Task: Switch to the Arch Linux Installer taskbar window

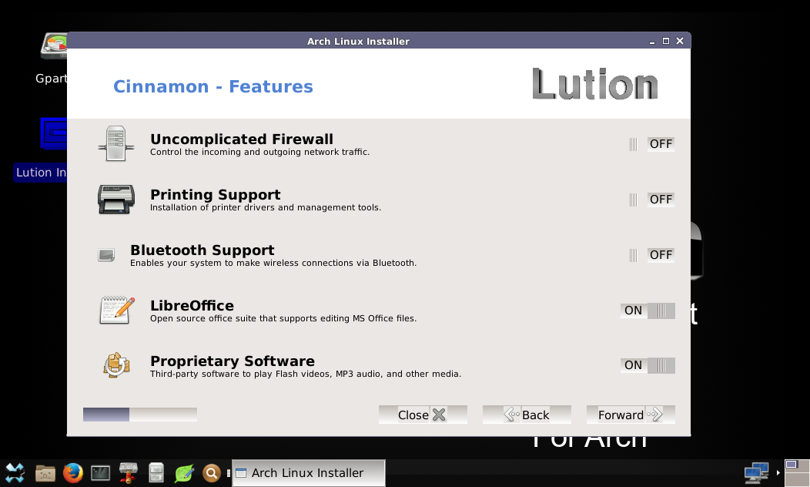Action: point(309,472)
